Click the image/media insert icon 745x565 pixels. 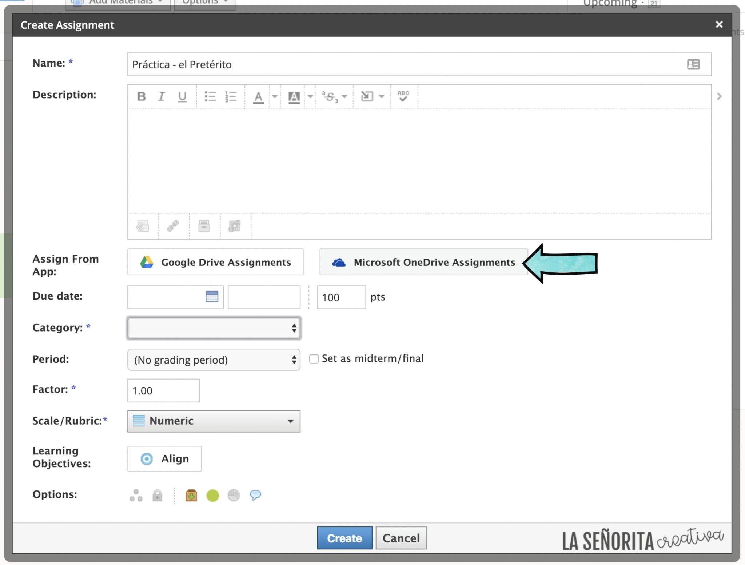pos(143,226)
